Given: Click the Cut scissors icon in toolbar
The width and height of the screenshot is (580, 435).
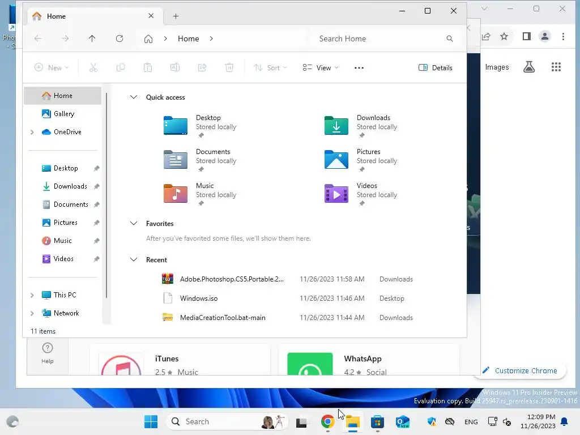Looking at the screenshot, I should [x=93, y=68].
